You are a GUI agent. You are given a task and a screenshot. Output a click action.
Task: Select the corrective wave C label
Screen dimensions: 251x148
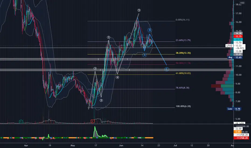click(x=167, y=69)
